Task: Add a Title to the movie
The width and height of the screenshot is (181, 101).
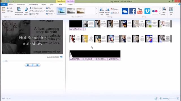Action: coord(48,8)
